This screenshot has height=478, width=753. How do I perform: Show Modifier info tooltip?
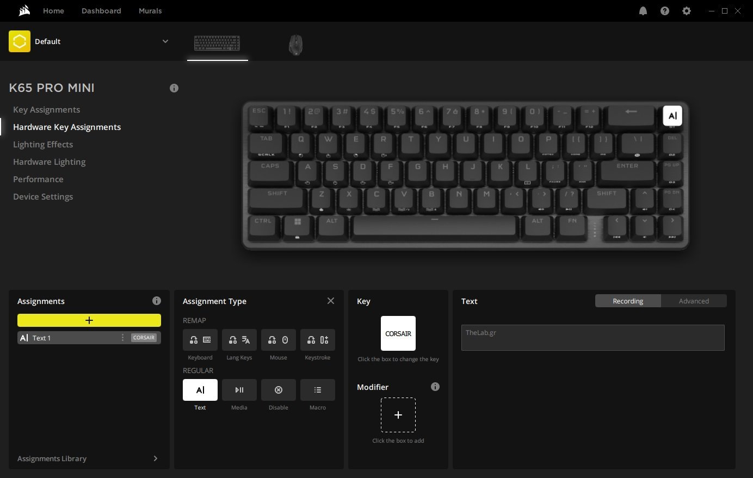[435, 387]
